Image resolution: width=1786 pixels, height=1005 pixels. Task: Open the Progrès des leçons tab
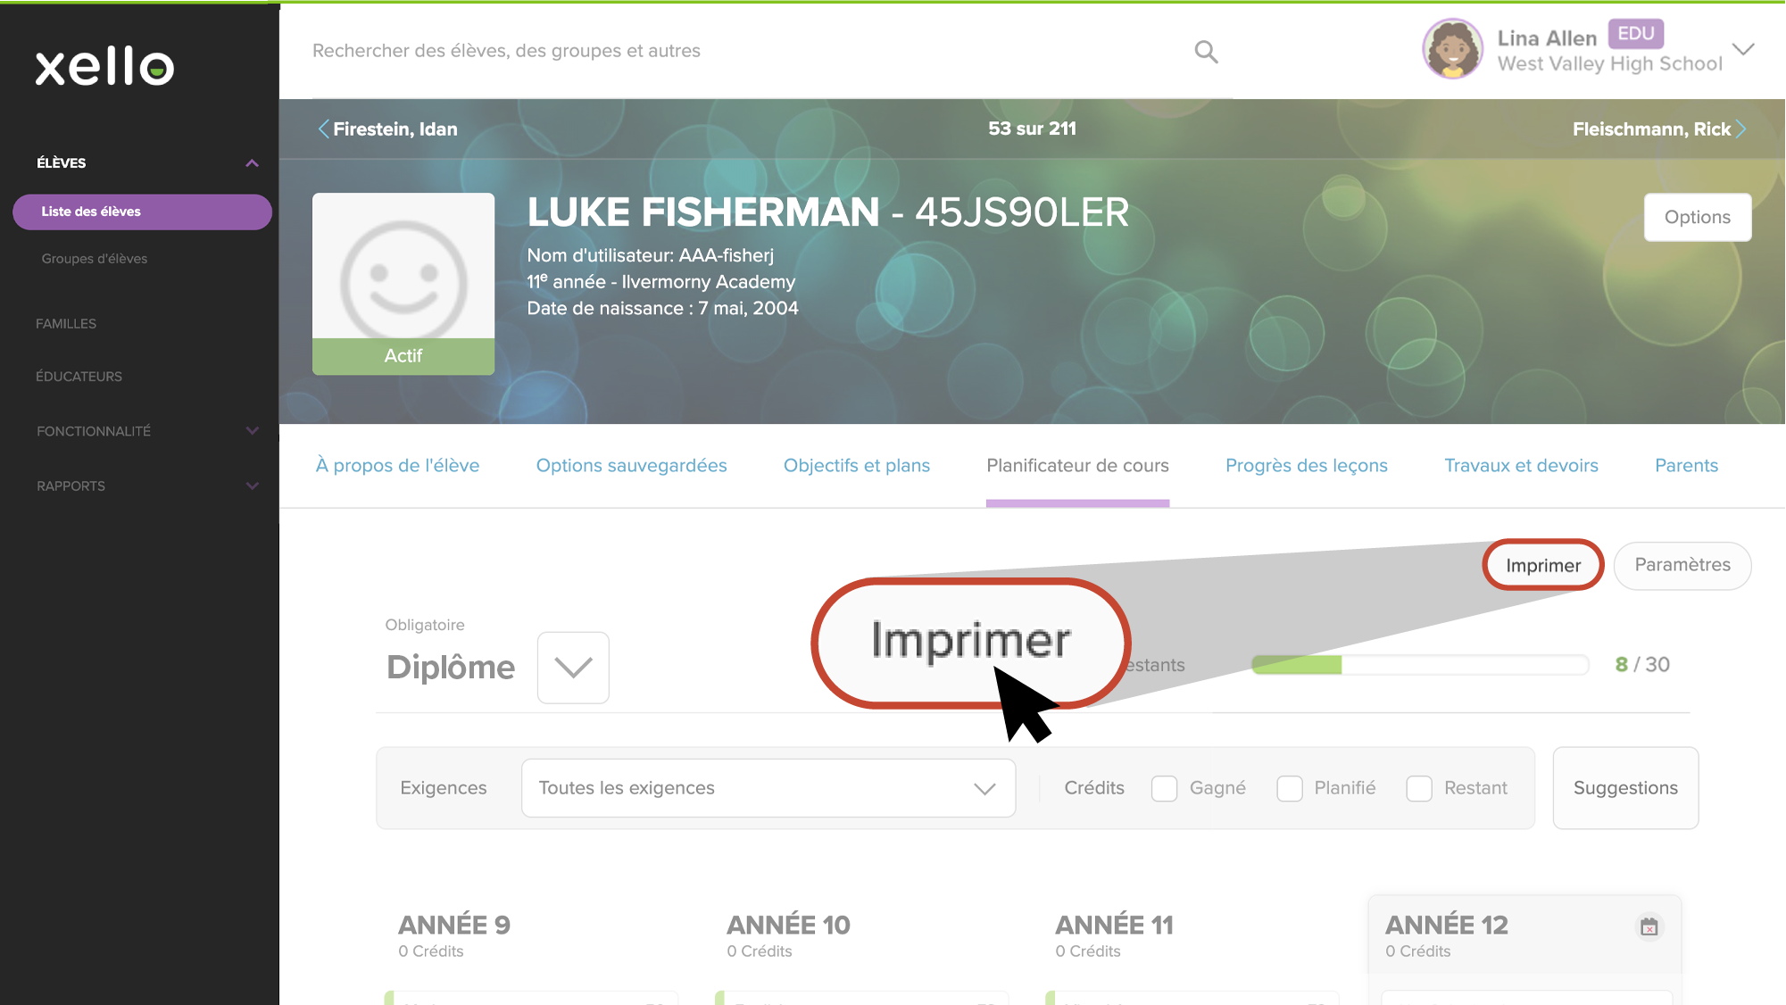pyautogui.click(x=1307, y=466)
